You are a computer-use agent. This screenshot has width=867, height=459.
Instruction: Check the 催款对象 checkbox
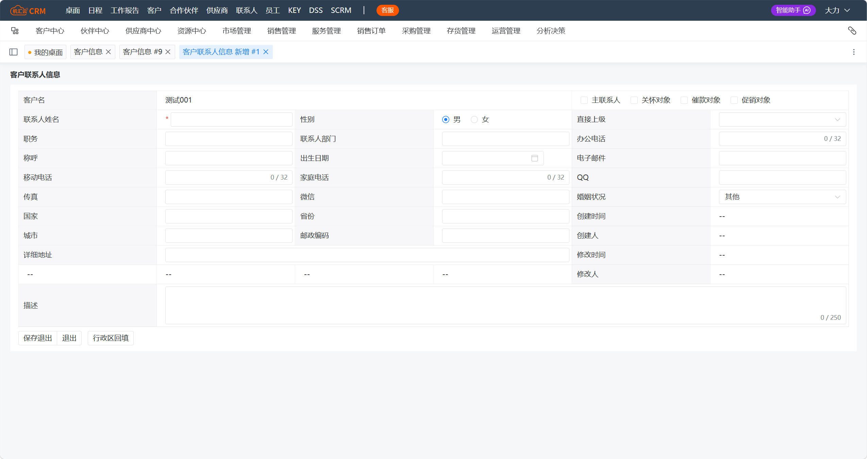(x=684, y=100)
